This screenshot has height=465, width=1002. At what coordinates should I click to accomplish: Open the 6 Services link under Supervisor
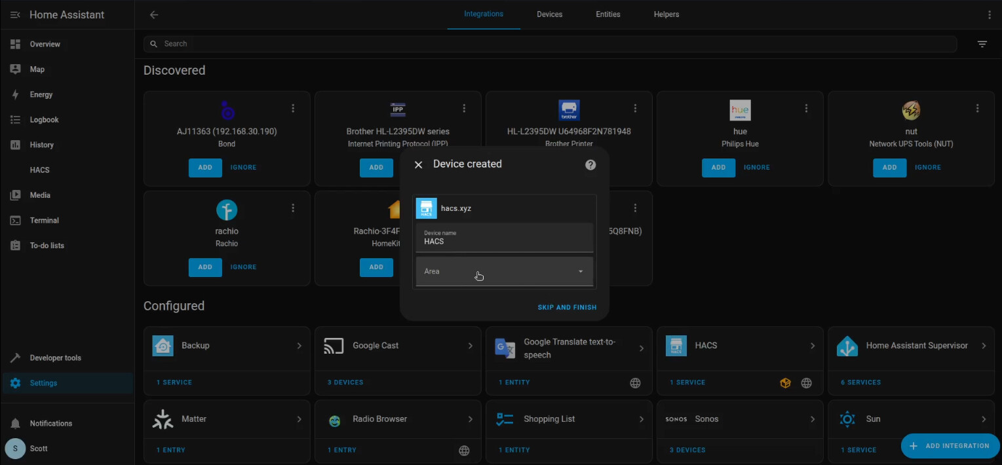tap(860, 382)
